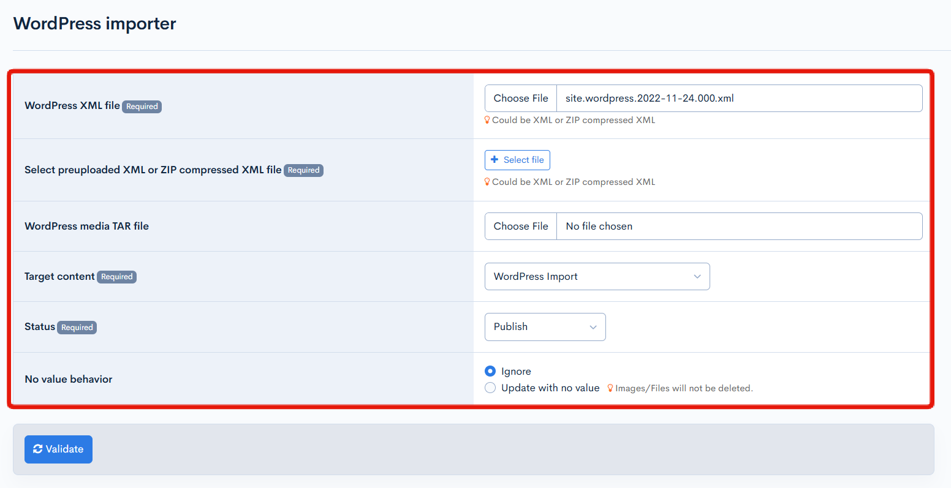The image size is (951, 488).
Task: Click the plus icon in Select file
Action: tap(494, 160)
